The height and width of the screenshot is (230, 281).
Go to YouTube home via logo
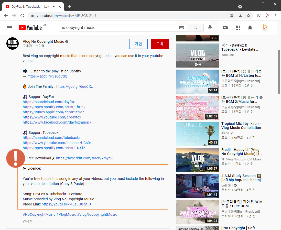(30, 28)
